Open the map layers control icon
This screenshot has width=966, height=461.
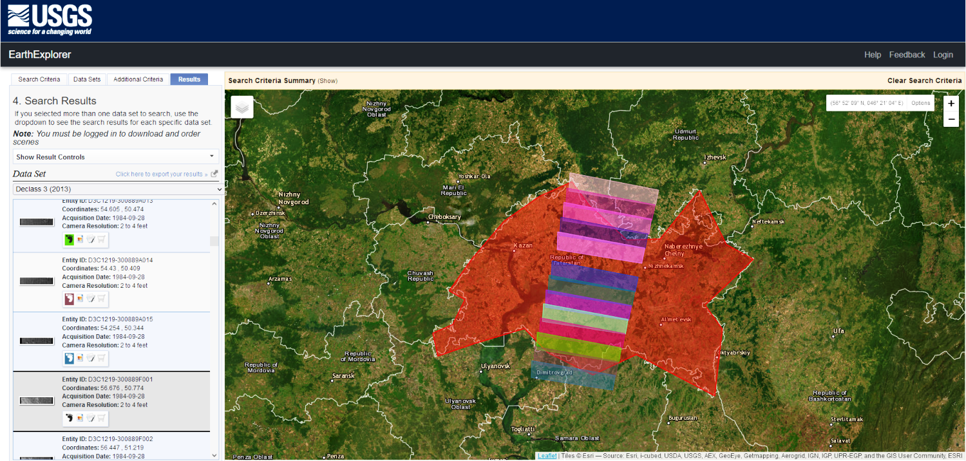pos(242,108)
